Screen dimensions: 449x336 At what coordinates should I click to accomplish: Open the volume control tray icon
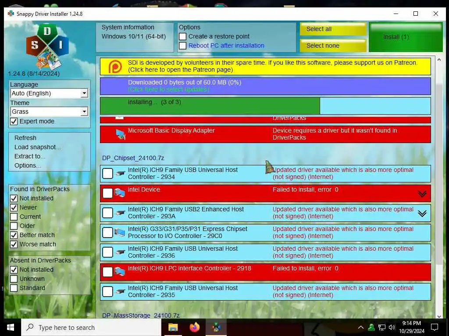(x=392, y=327)
